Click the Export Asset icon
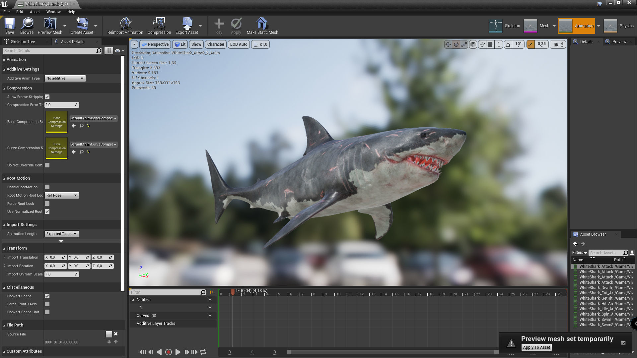This screenshot has height=358, width=637. click(x=187, y=26)
